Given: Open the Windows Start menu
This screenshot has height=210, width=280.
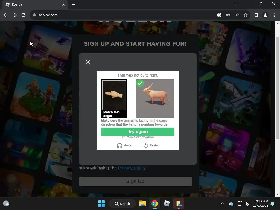Looking at the screenshot, I should coord(102,203).
